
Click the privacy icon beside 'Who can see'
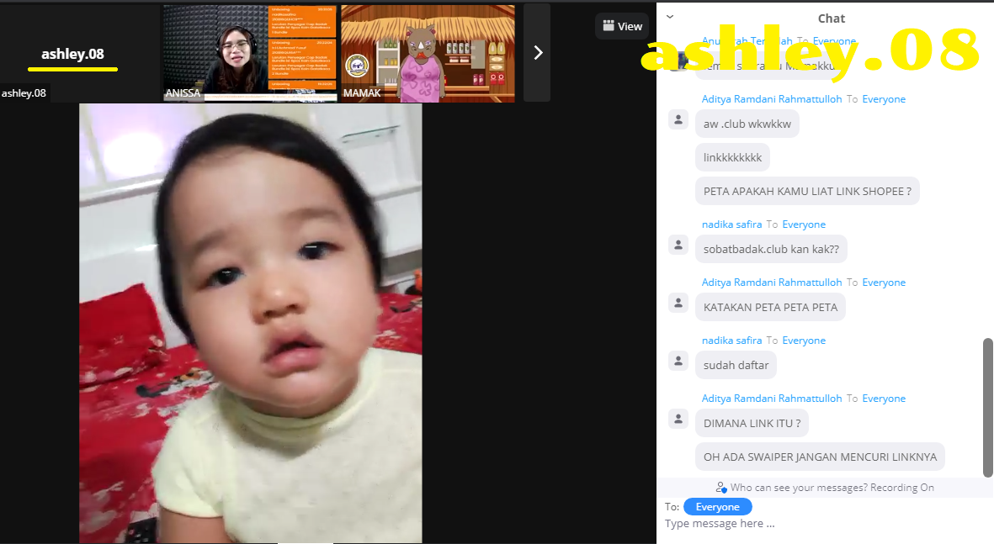[720, 488]
